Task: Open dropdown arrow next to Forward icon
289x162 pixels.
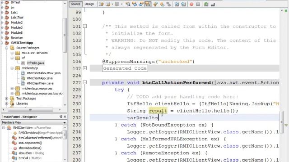Action: (121, 4)
